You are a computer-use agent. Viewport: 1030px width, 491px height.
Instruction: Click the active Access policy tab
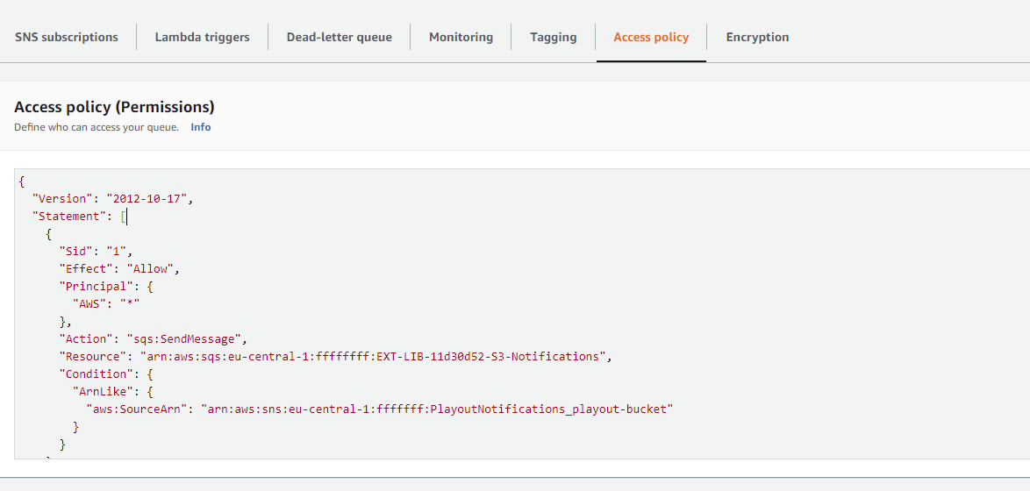651,37
